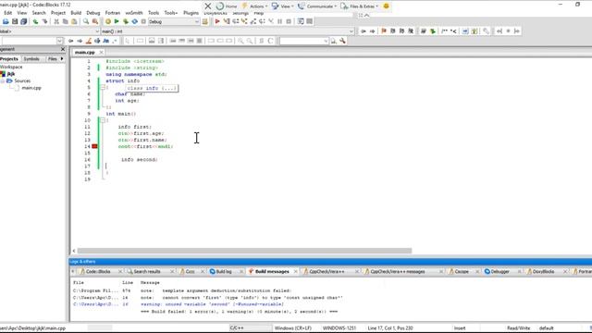Viewport: 592px width, 333px height.
Task: Build the project with gear icon
Action: (x=108, y=21)
